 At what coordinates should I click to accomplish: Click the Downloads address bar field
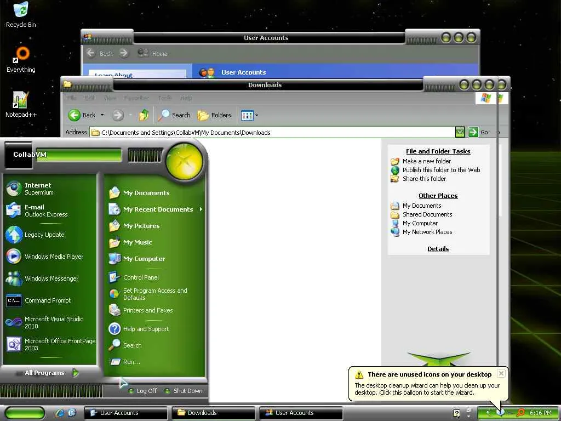click(273, 133)
